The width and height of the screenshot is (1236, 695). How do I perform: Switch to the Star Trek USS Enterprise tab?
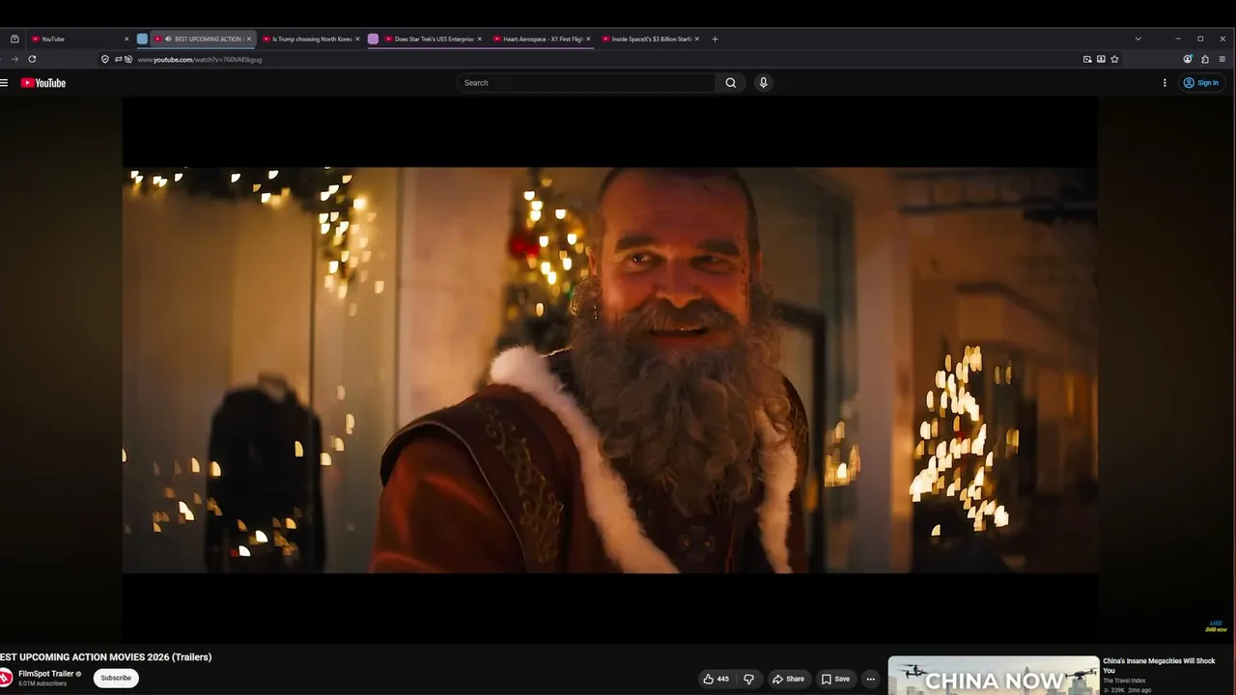[x=433, y=39]
